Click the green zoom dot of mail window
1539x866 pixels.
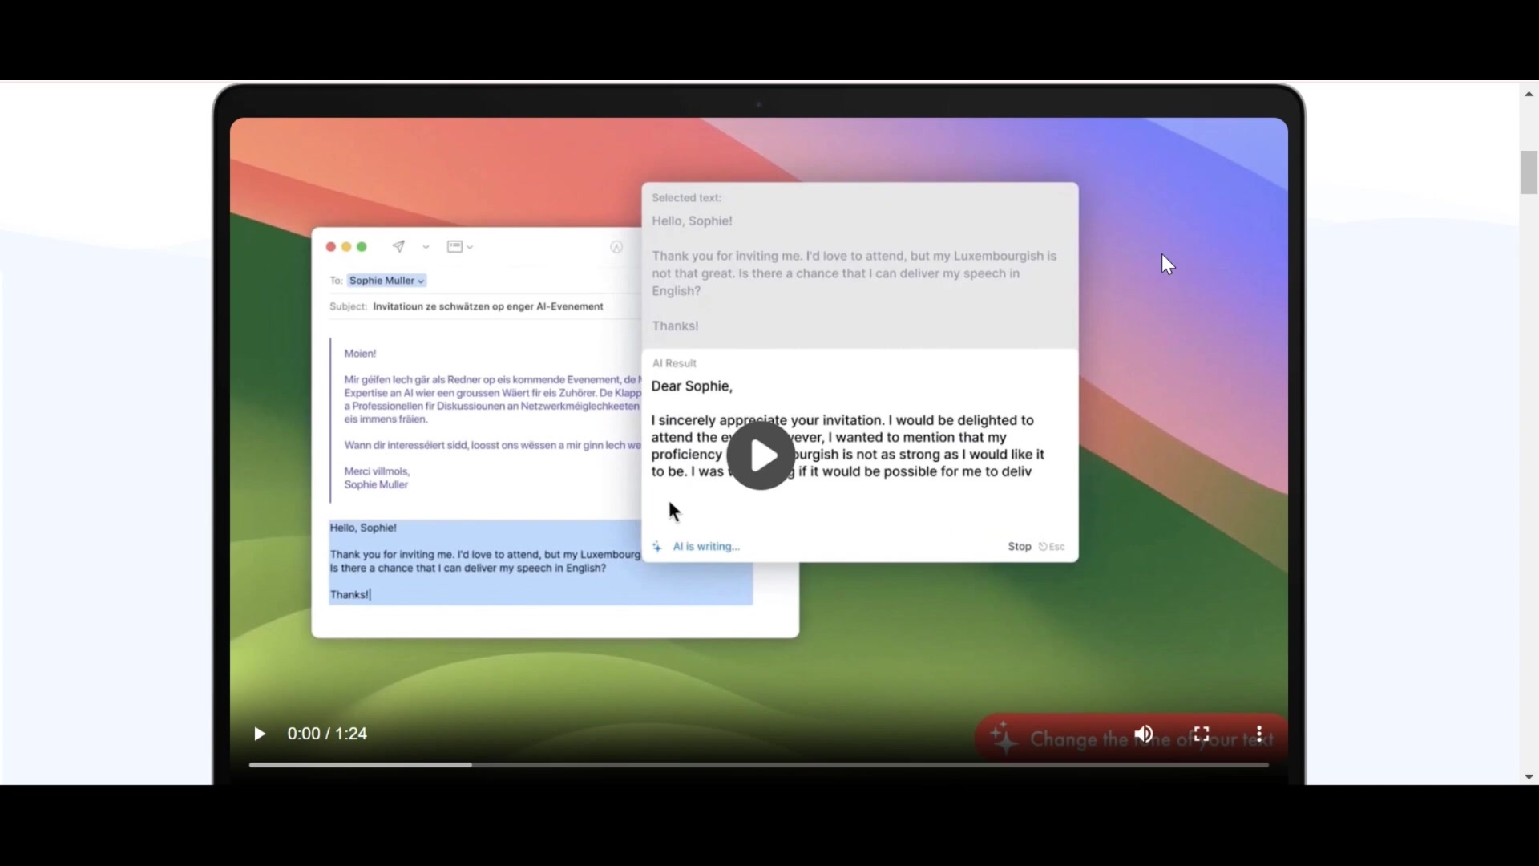click(x=362, y=247)
